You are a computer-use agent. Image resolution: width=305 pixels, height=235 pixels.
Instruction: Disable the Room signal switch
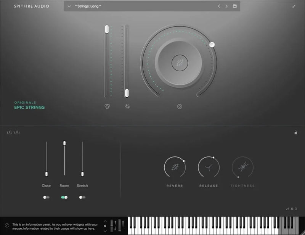point(64,197)
